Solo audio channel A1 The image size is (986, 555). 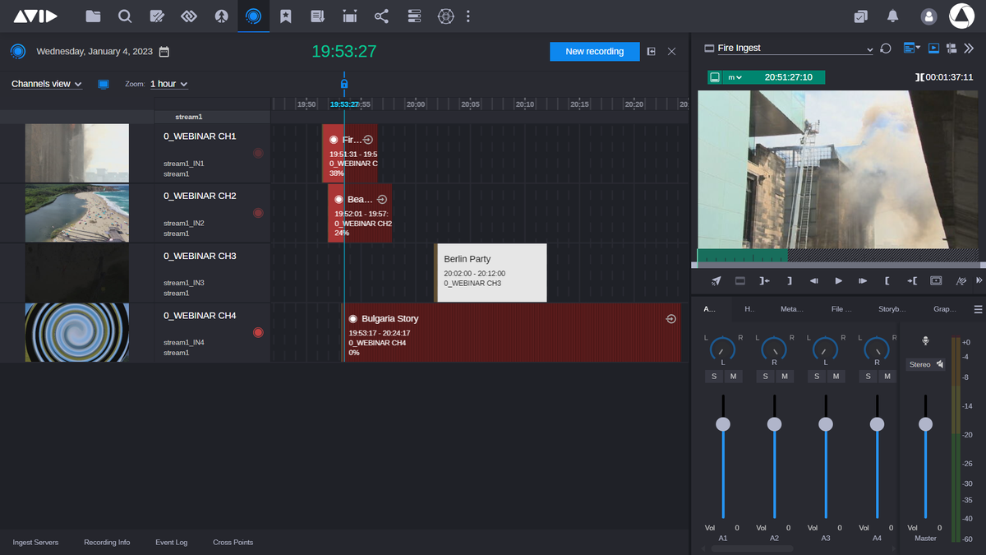(x=713, y=376)
